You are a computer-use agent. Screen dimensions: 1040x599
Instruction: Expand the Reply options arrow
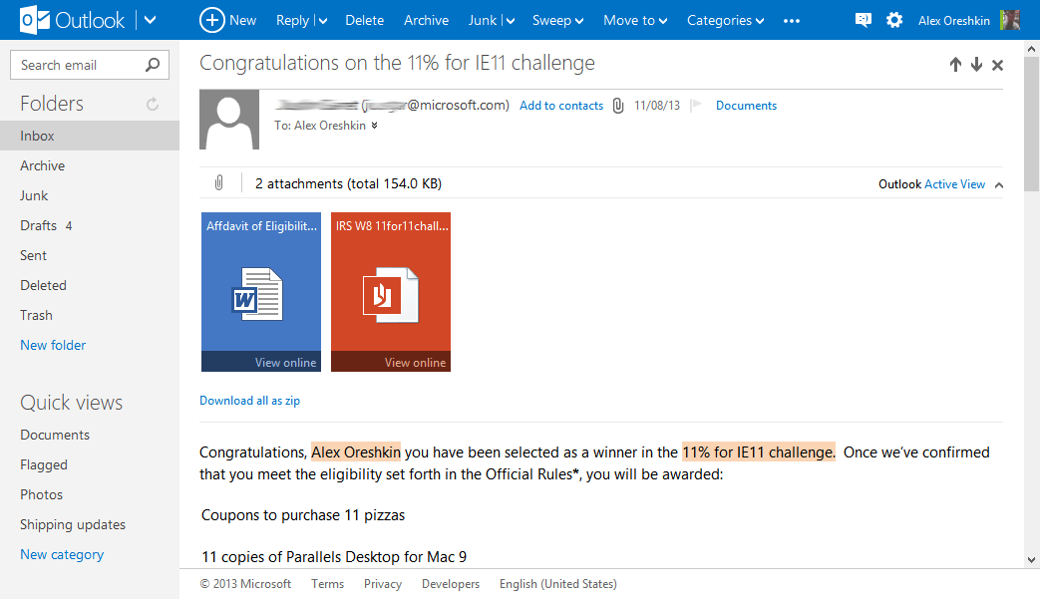point(323,21)
